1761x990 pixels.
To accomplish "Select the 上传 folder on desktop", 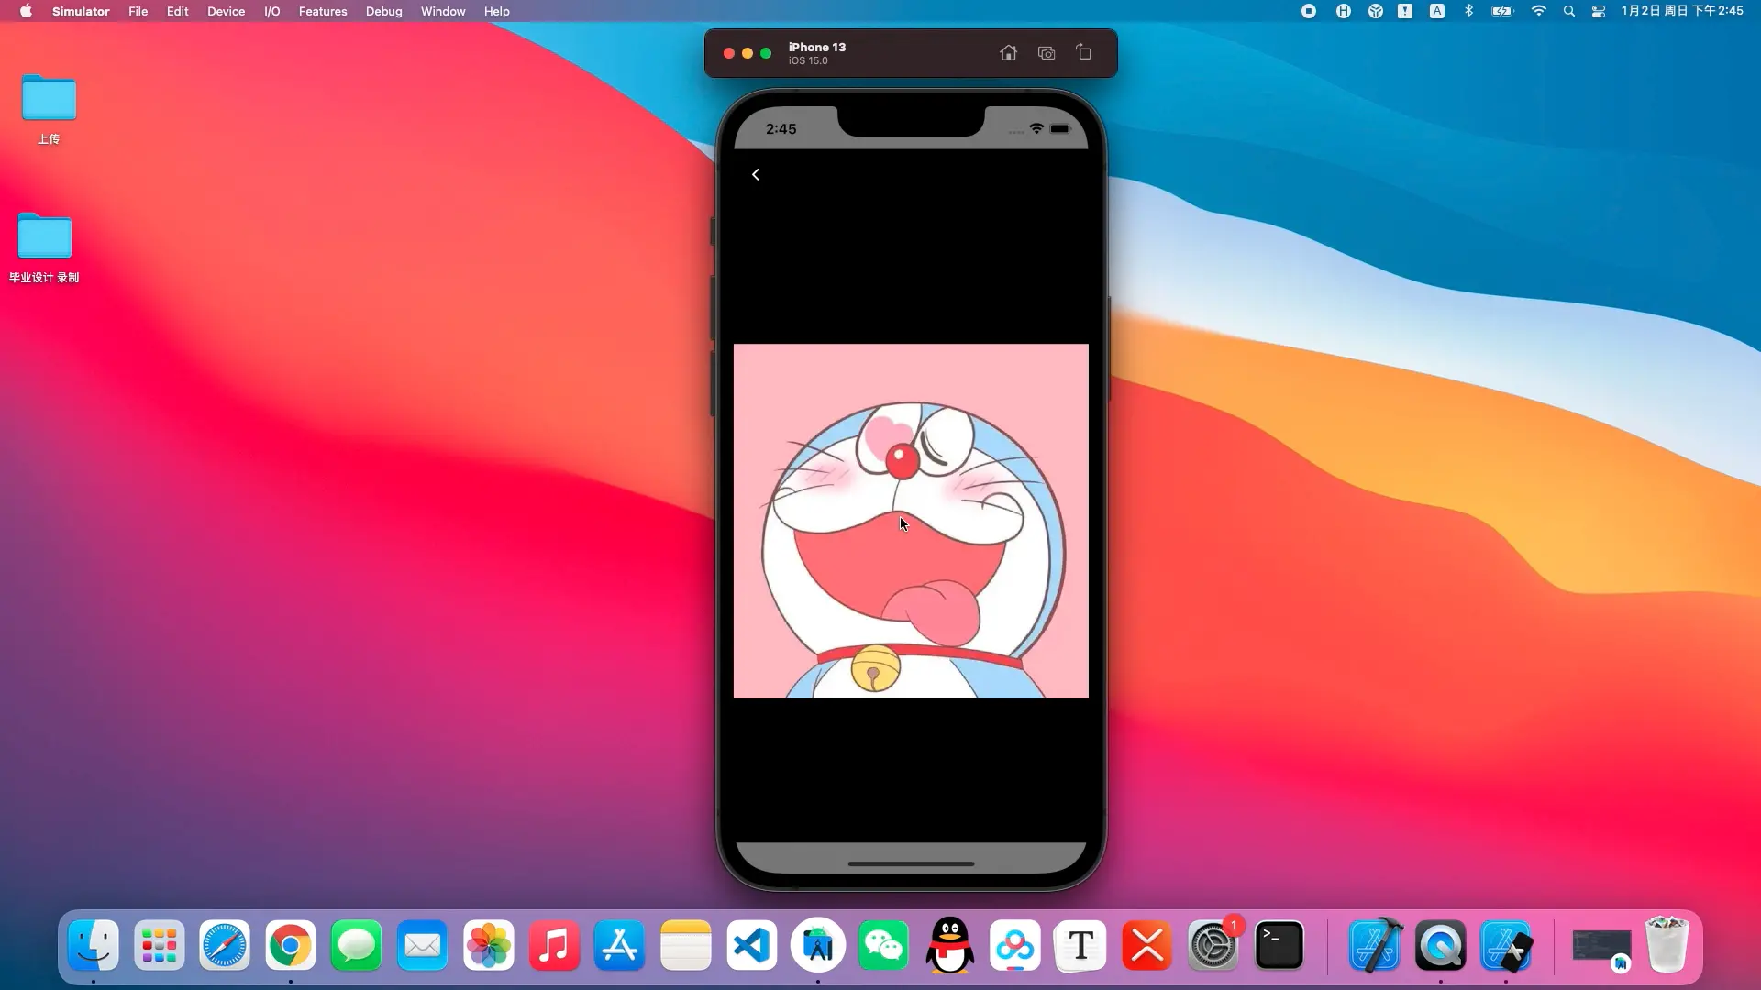I will point(49,109).
